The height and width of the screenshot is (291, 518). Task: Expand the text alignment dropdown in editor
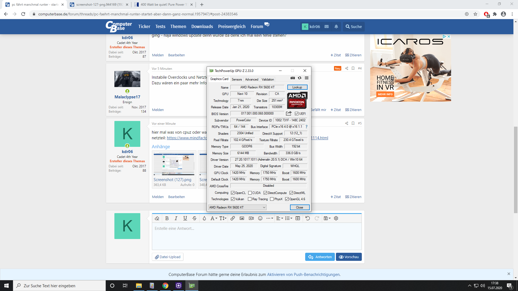pos(280,218)
